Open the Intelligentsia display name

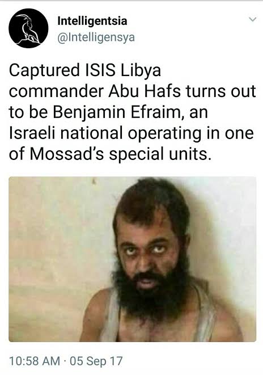pyautogui.click(x=92, y=22)
